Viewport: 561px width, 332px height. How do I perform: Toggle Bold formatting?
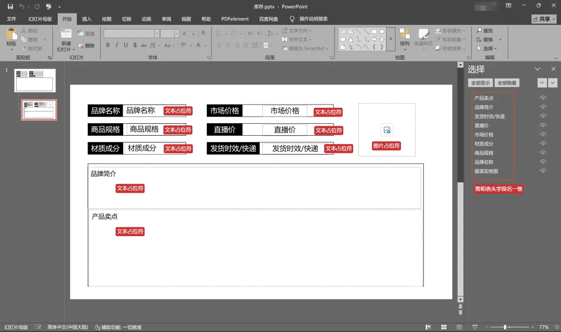click(108, 45)
